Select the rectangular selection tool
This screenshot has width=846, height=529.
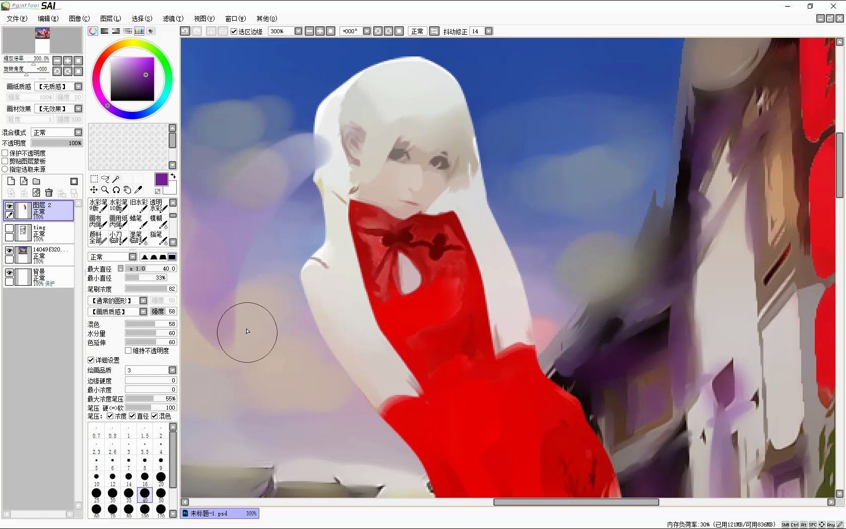(94, 179)
